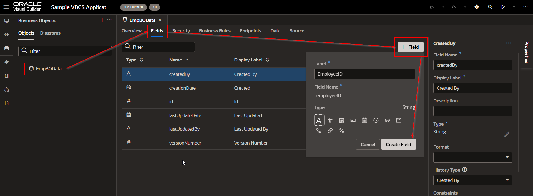Switch to the Overview tab
This screenshot has width=533, height=196.
click(x=132, y=31)
